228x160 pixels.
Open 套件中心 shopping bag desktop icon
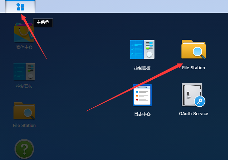[x=24, y=32]
